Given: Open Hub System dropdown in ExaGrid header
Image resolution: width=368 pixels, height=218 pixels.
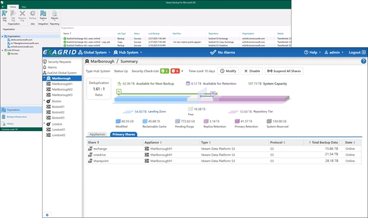Looking at the screenshot, I should pos(128,52).
